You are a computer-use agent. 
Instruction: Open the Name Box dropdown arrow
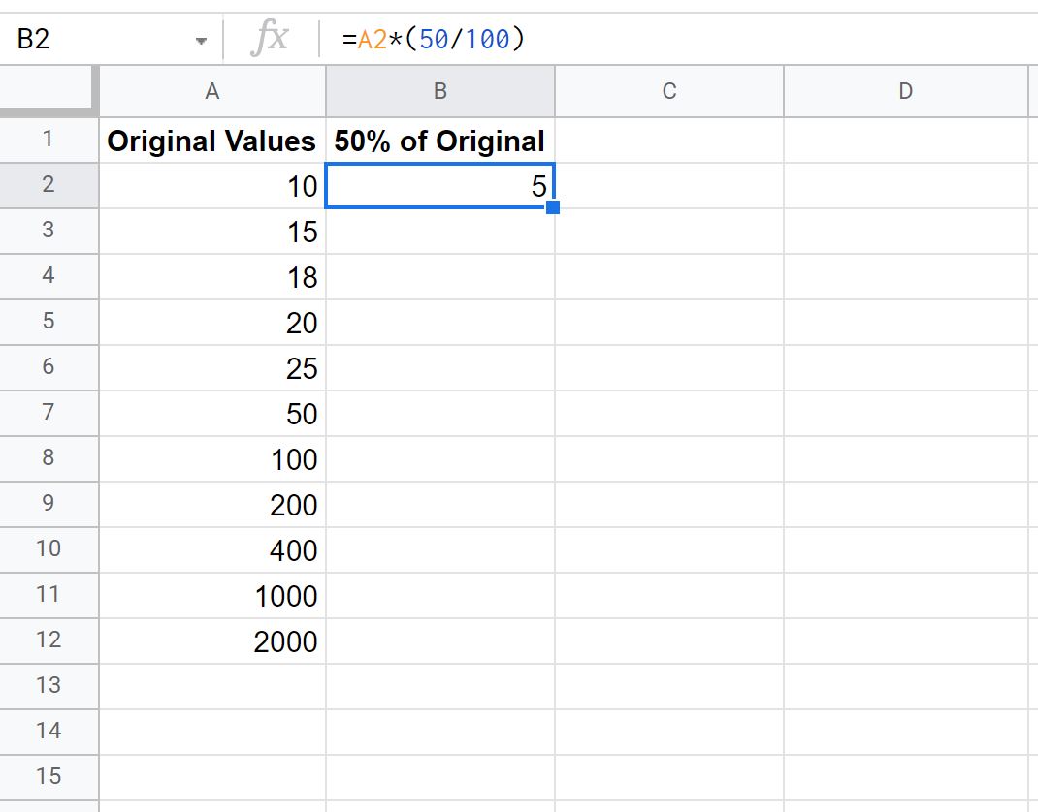tap(201, 41)
